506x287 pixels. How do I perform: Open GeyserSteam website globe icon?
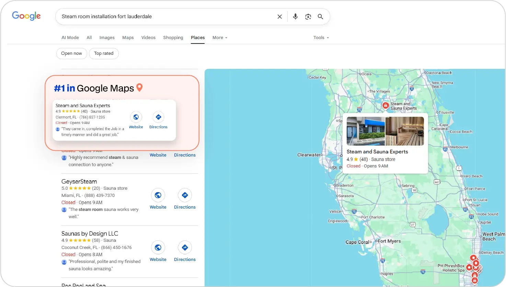pyautogui.click(x=158, y=195)
